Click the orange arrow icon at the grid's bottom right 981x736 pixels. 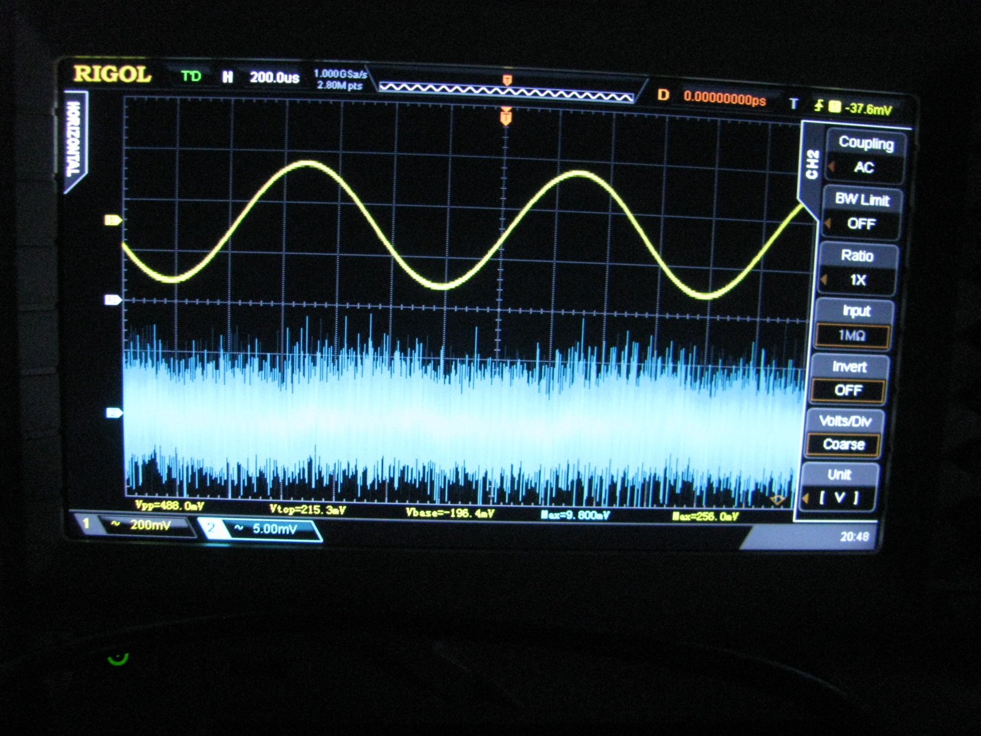tap(777, 500)
